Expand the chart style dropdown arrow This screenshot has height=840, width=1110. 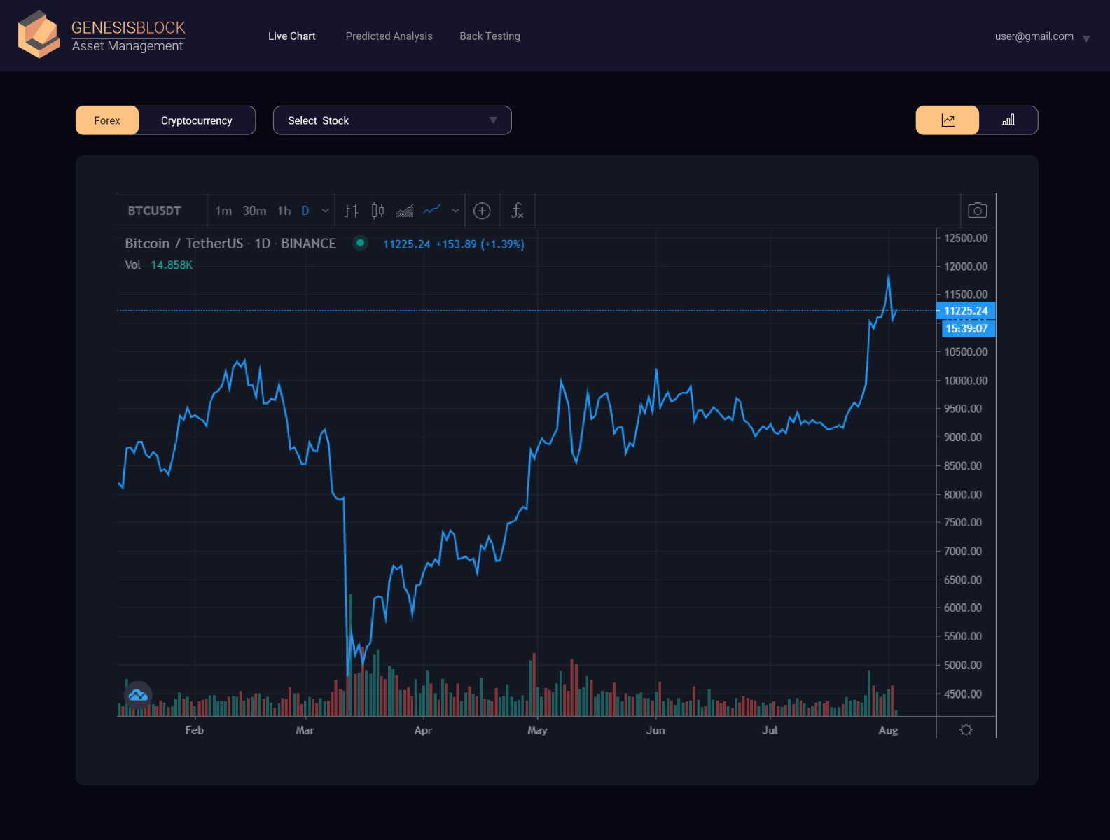(x=455, y=211)
